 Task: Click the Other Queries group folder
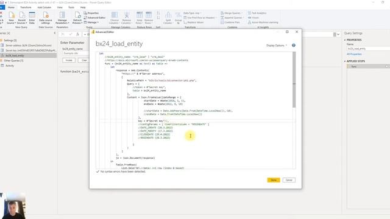(x=13, y=61)
